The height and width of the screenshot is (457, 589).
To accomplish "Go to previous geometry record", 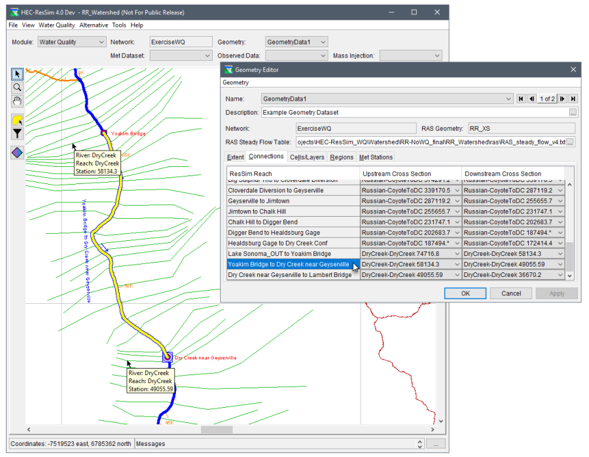I will tap(531, 99).
